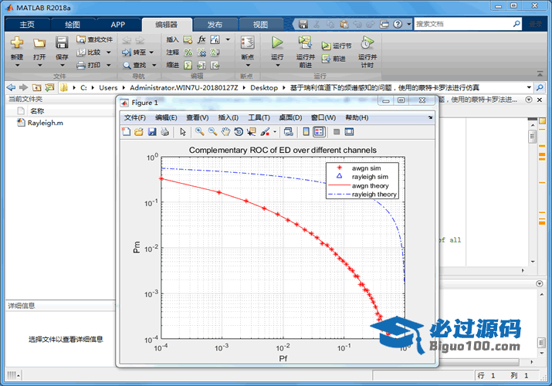Click the 打开 (Open) folder icon

tap(39, 43)
